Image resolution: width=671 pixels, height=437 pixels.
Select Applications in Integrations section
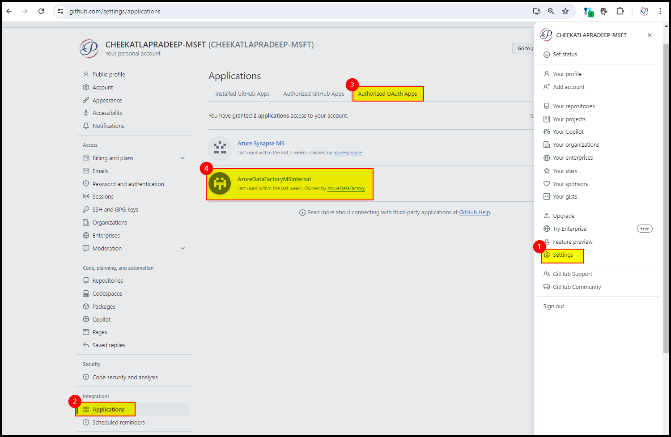108,409
